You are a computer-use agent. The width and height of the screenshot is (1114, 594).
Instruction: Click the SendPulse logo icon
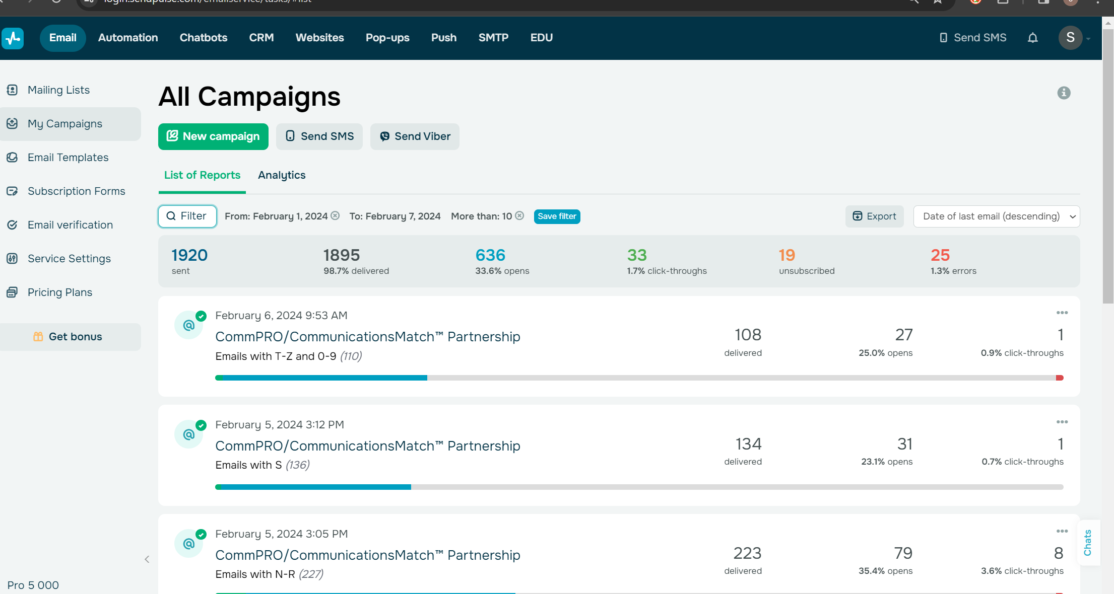point(13,38)
